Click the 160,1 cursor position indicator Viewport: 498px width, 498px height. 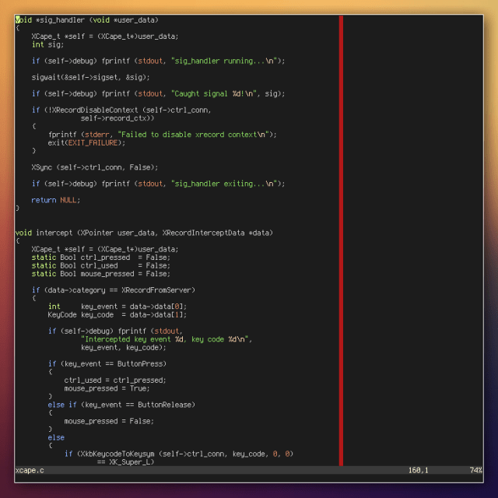pos(419,471)
